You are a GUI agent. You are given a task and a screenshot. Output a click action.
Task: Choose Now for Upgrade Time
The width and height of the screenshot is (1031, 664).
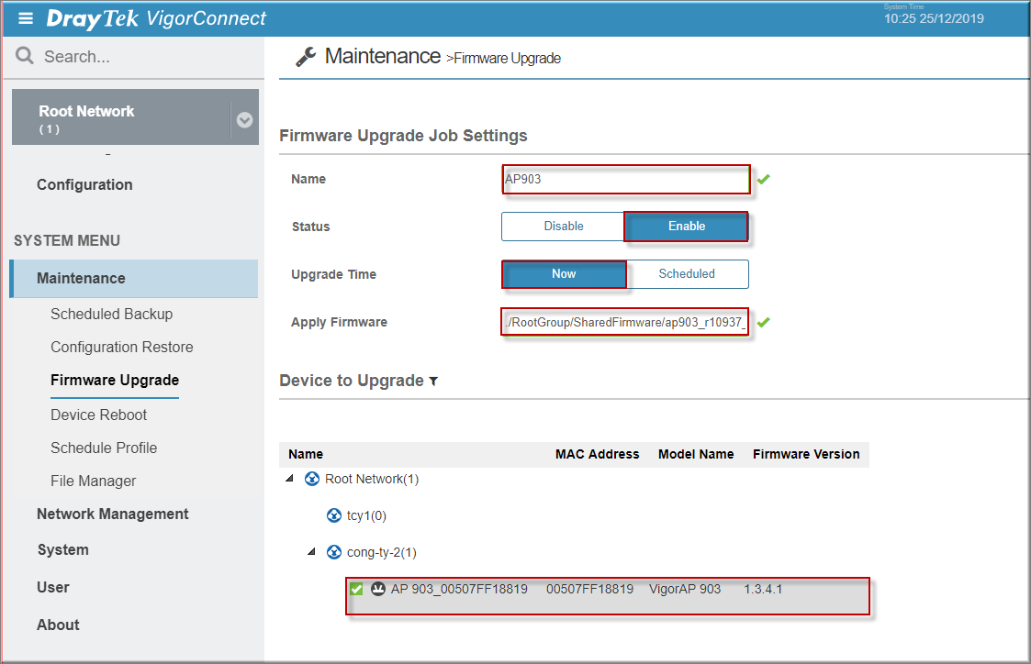tap(564, 274)
